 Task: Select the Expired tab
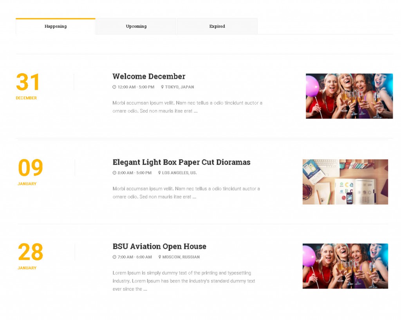point(217,26)
